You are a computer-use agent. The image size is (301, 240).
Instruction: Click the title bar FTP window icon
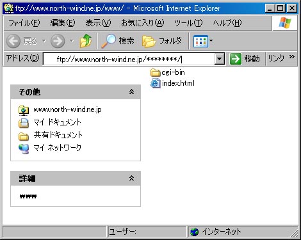pos(8,8)
